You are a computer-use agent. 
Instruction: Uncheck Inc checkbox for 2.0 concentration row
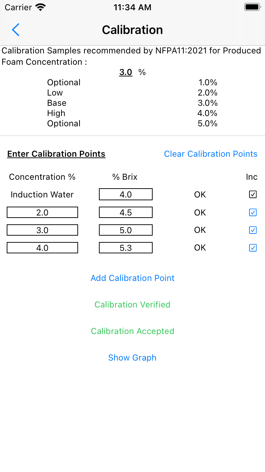pos(253,212)
